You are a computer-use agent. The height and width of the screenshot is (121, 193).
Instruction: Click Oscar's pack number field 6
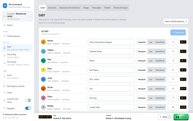click(173, 89)
